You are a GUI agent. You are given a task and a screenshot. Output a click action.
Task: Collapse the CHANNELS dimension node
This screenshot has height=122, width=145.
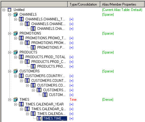pos(9,14)
